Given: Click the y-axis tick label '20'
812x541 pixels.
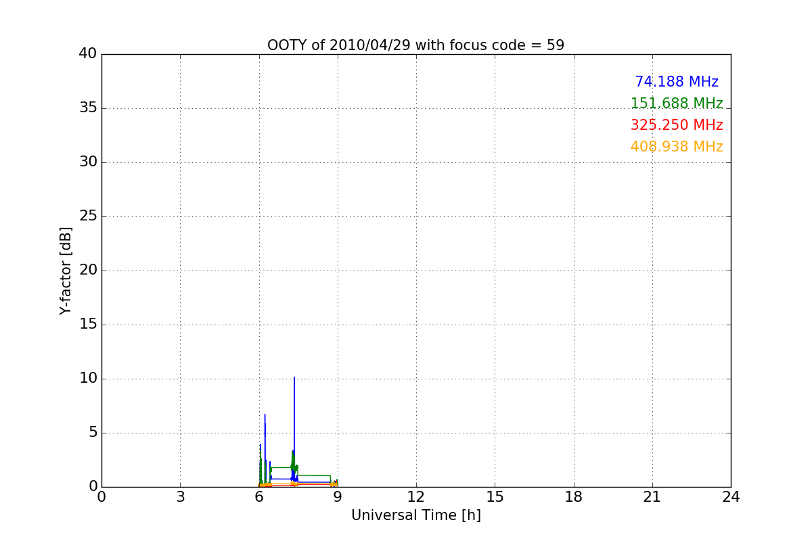Looking at the screenshot, I should click(88, 270).
